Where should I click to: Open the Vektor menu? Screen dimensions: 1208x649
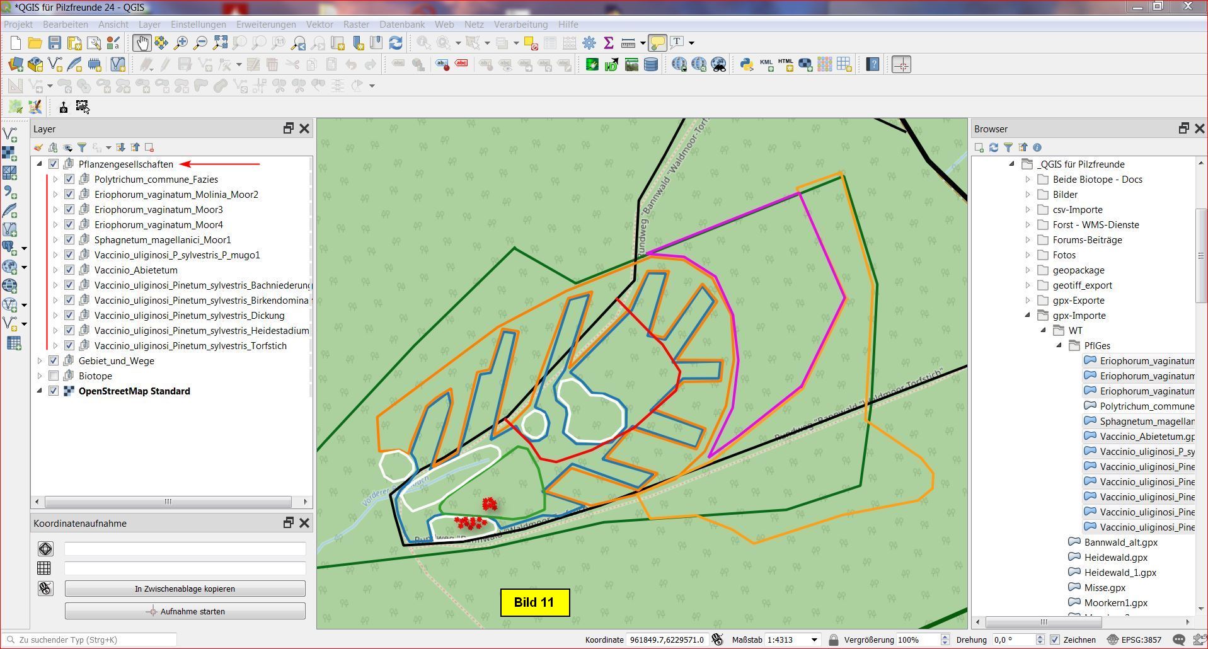(319, 24)
